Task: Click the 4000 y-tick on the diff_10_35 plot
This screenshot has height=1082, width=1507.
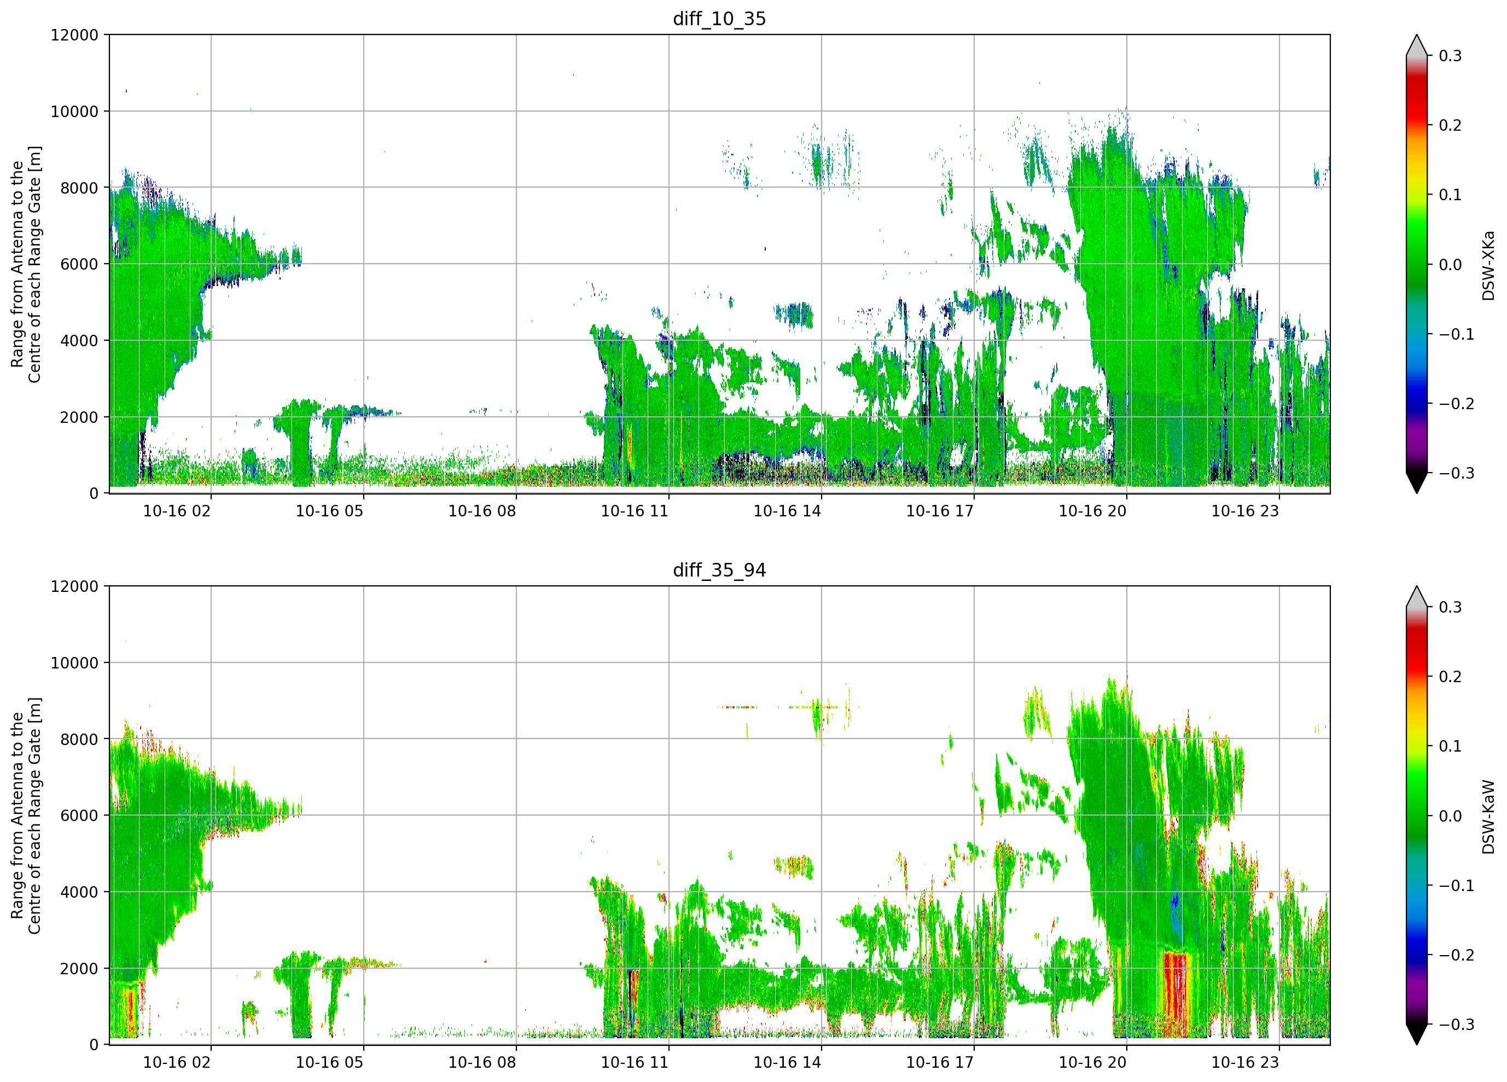Action: pyautogui.click(x=79, y=341)
